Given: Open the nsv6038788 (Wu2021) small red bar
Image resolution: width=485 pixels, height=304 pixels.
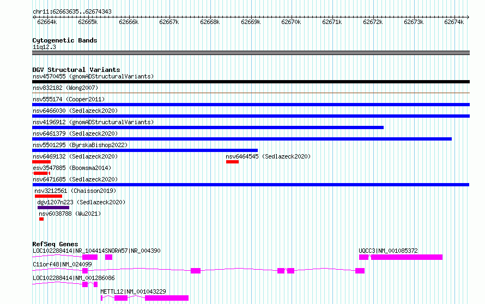Looking at the screenshot, I should [x=41, y=219].
